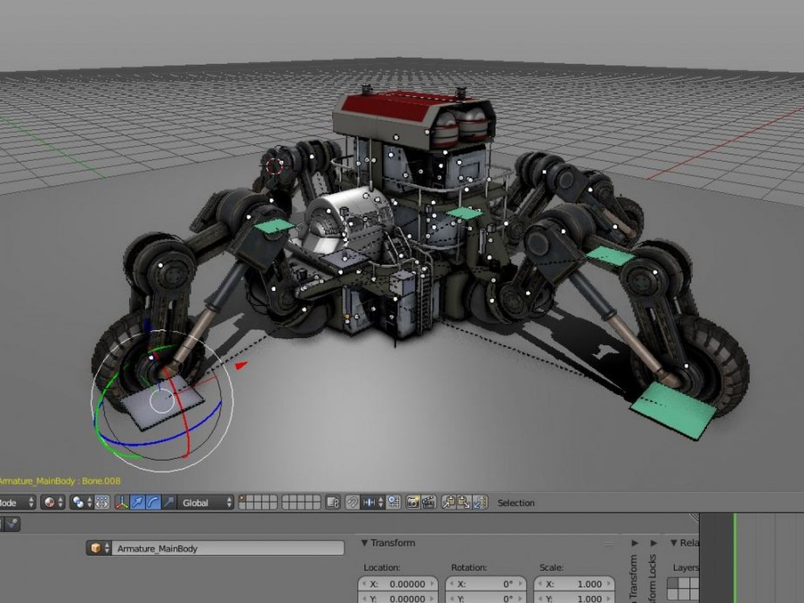Viewport: 804px width, 603px height.
Task: Enable the scale manipulator icon
Action: (169, 502)
